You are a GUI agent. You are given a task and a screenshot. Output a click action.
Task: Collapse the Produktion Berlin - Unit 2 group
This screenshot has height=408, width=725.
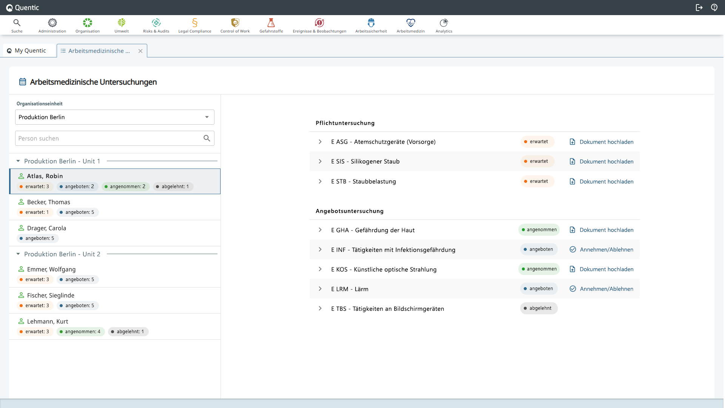[18, 254]
